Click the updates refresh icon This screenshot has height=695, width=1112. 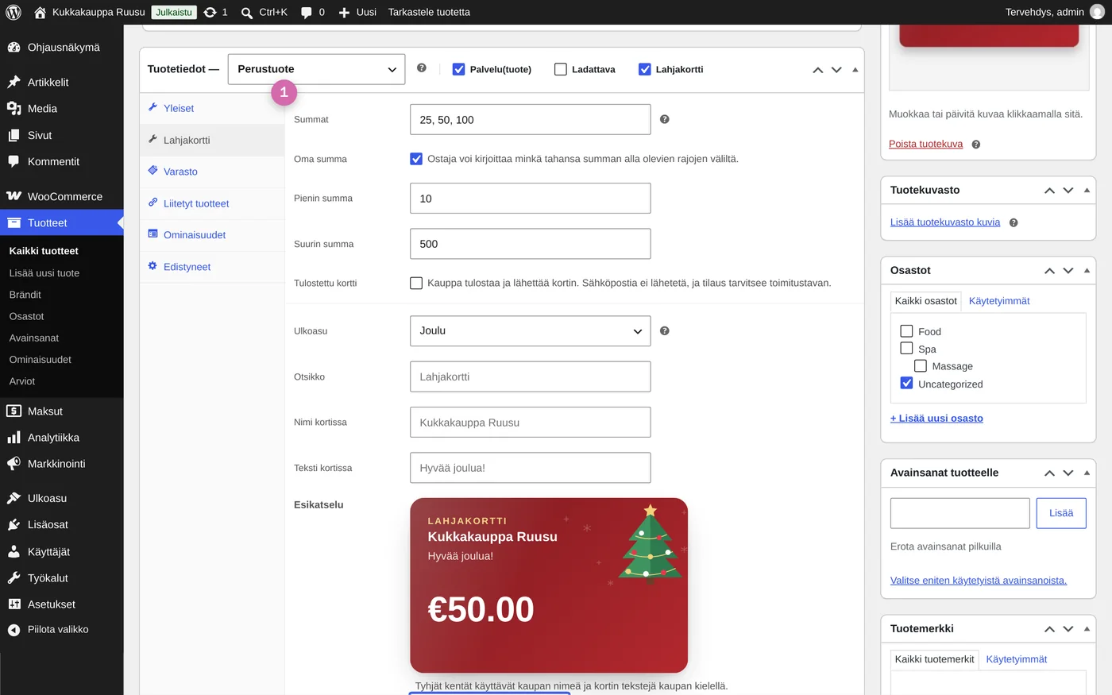coord(210,12)
